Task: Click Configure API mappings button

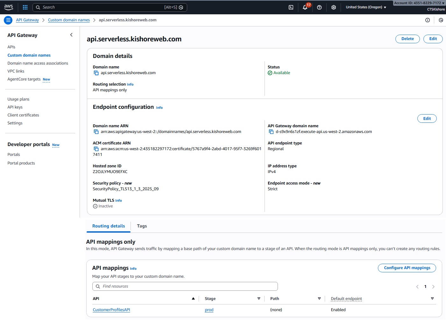Action: point(407,268)
